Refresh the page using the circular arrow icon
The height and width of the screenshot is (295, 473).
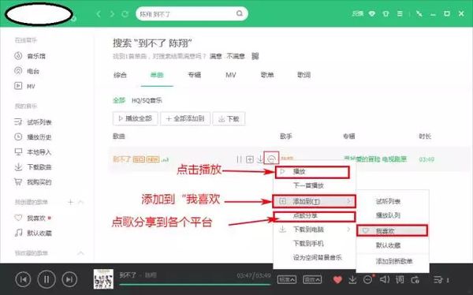tap(125, 14)
